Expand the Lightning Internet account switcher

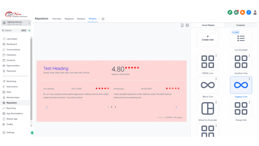[16, 23]
